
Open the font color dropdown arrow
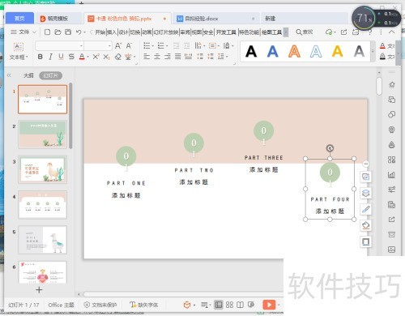click(x=87, y=57)
